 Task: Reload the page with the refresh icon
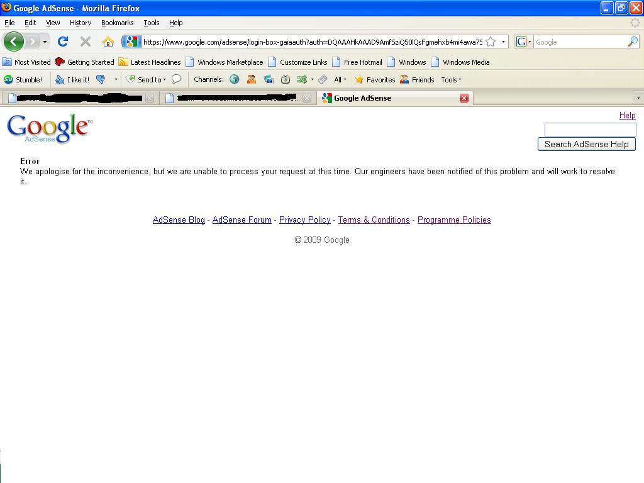(x=63, y=42)
